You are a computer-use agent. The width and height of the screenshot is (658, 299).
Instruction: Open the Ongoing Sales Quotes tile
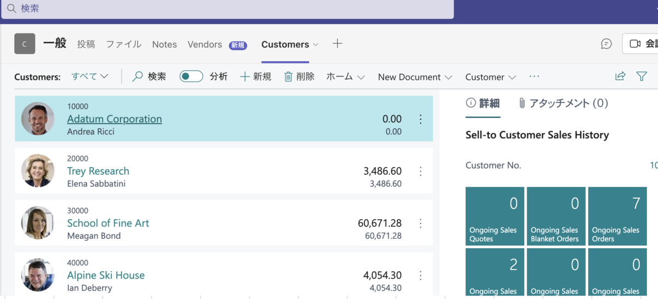495,216
